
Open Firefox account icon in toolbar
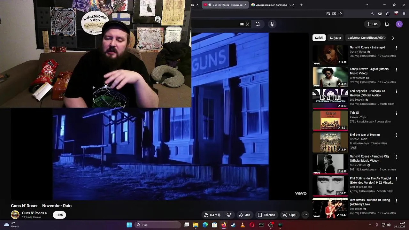(x=380, y=14)
